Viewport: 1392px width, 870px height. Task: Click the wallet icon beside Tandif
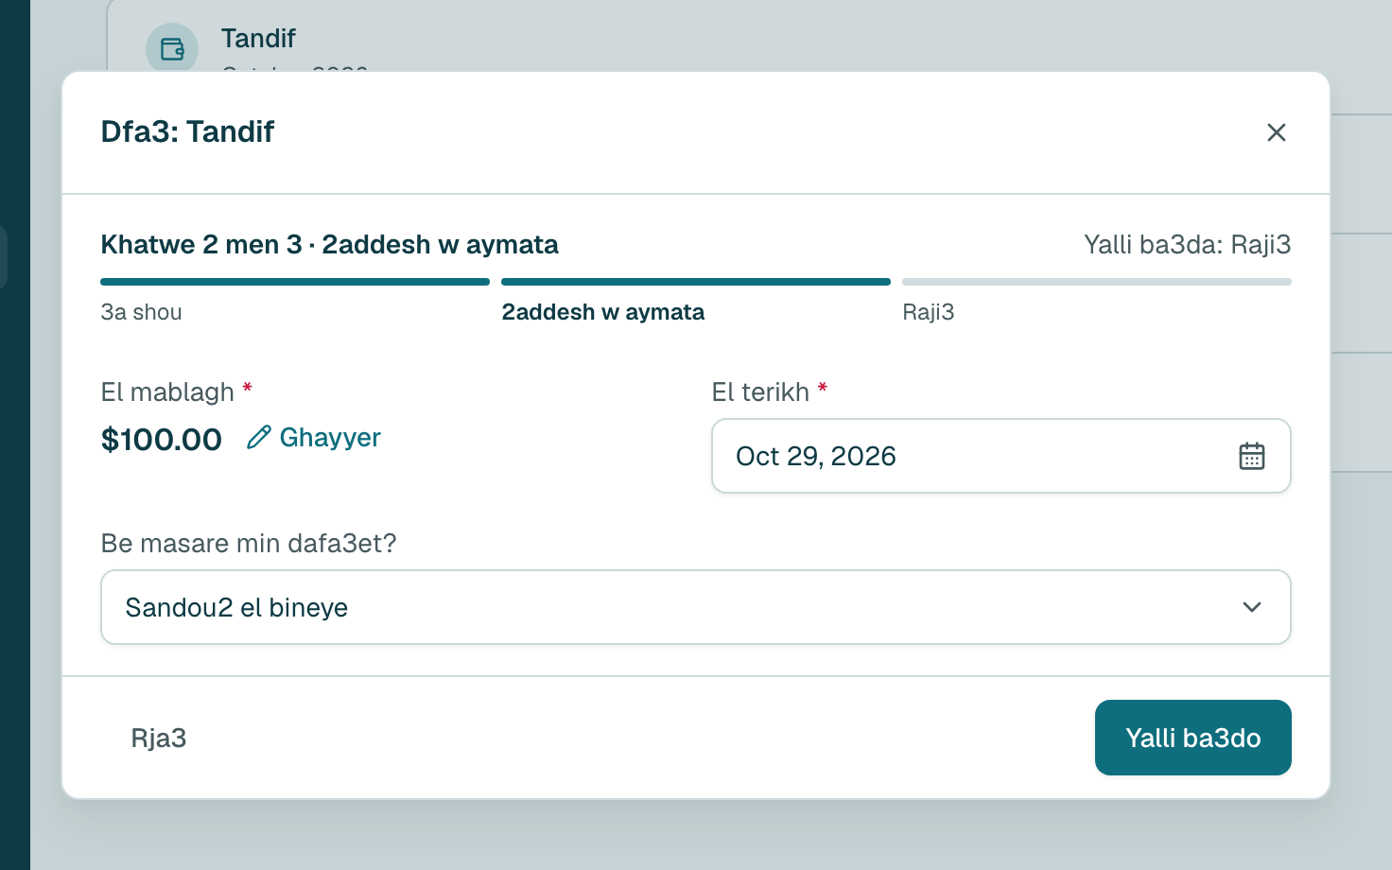(172, 49)
